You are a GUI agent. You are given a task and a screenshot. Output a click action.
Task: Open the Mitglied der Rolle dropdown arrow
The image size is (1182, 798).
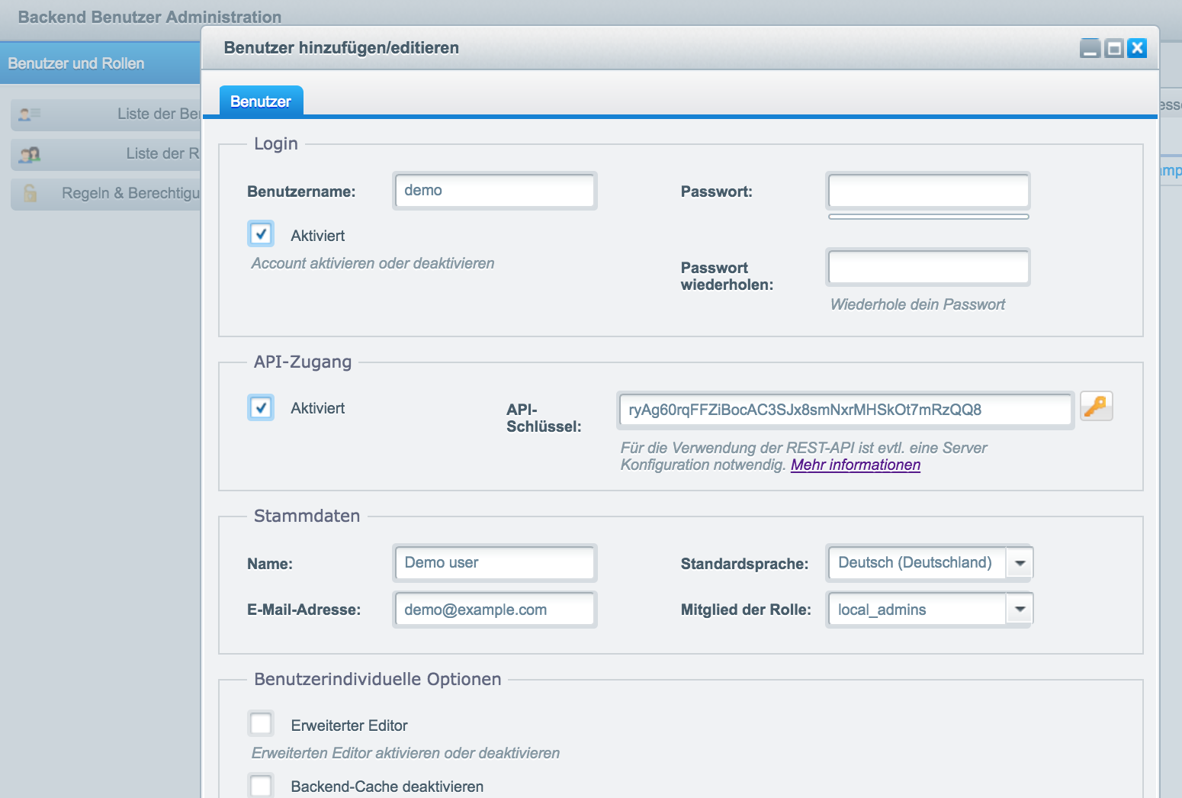pos(1020,609)
